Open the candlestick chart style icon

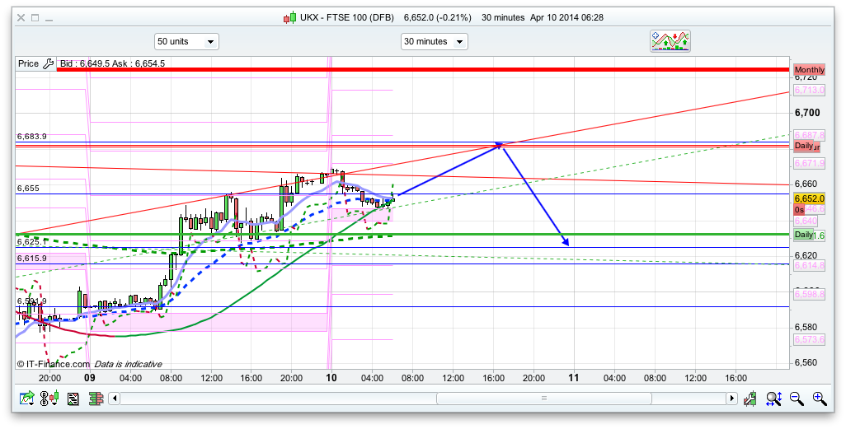pyautogui.click(x=51, y=399)
